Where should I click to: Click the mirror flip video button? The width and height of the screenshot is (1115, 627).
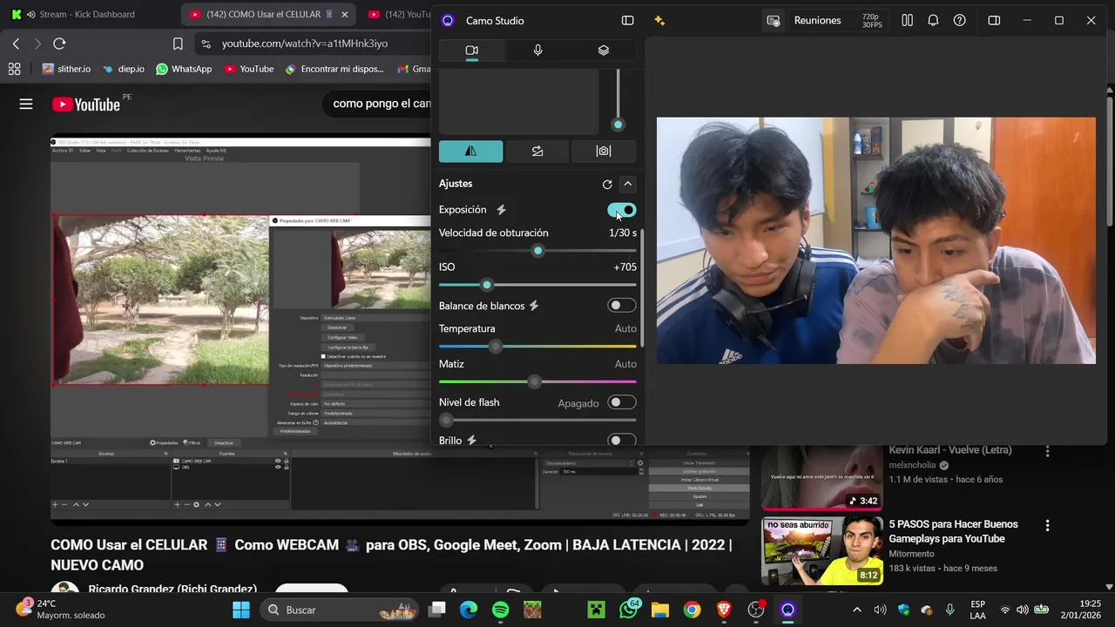[470, 152]
